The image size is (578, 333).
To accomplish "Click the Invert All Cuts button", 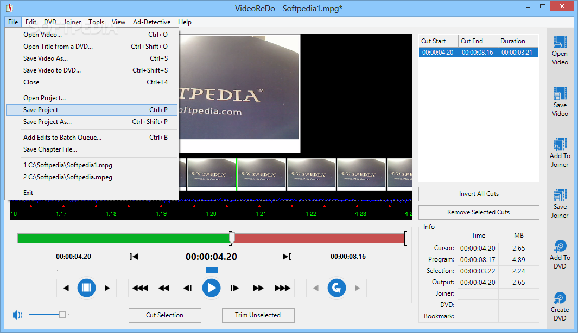I will (x=479, y=194).
